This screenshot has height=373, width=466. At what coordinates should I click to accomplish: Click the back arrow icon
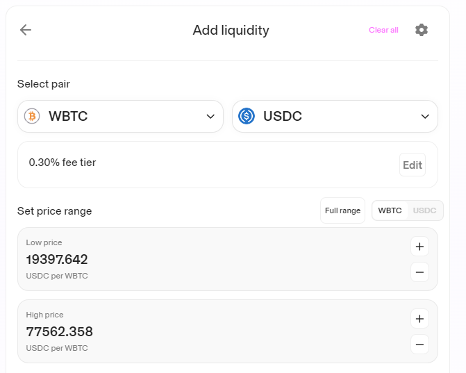[x=26, y=30]
